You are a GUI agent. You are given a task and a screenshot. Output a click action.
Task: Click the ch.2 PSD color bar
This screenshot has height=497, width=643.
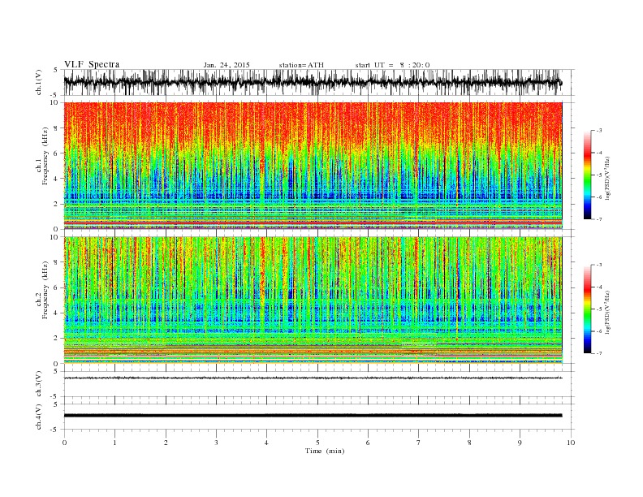pos(587,309)
